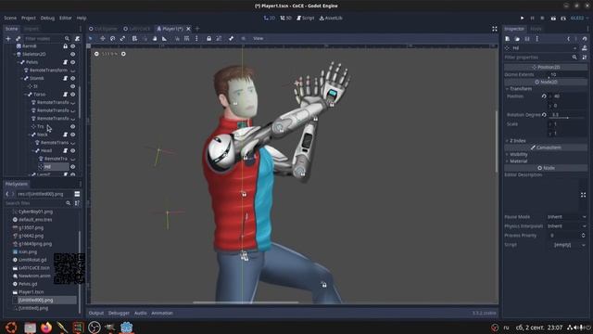Open the Pause Mode dropdown
The image size is (593, 334).
(566, 217)
